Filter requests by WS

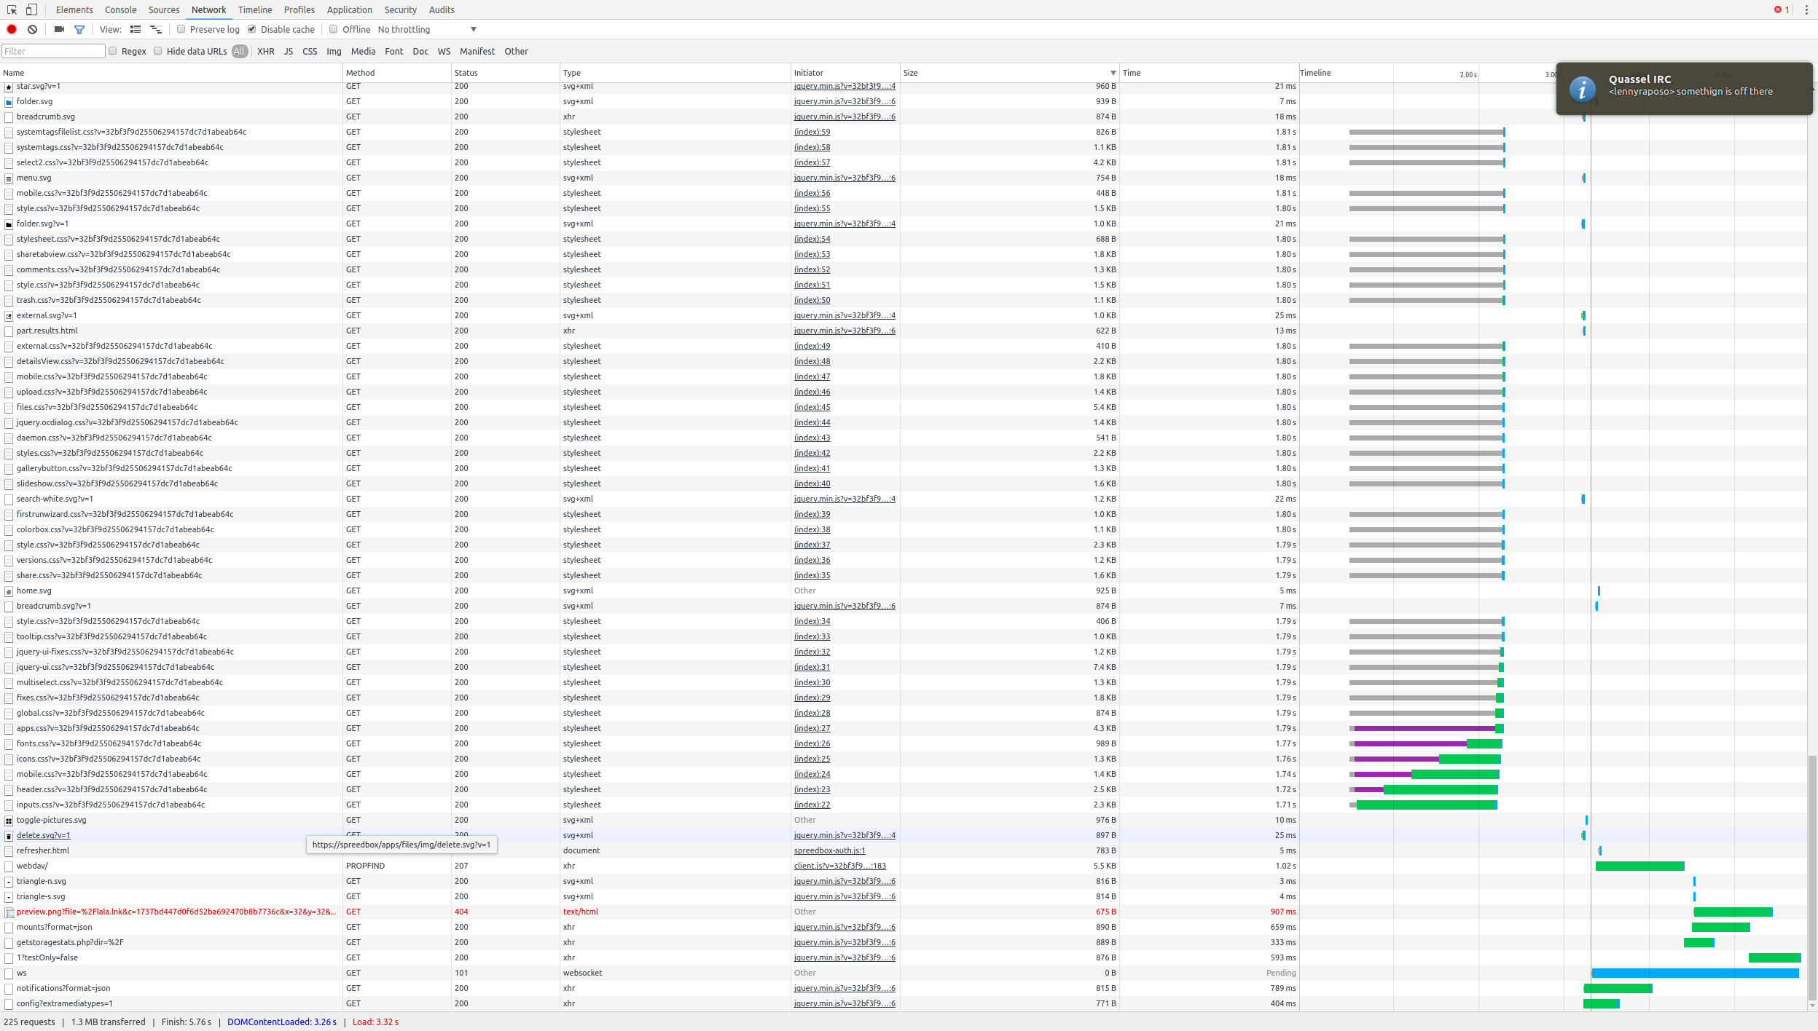[x=444, y=51]
